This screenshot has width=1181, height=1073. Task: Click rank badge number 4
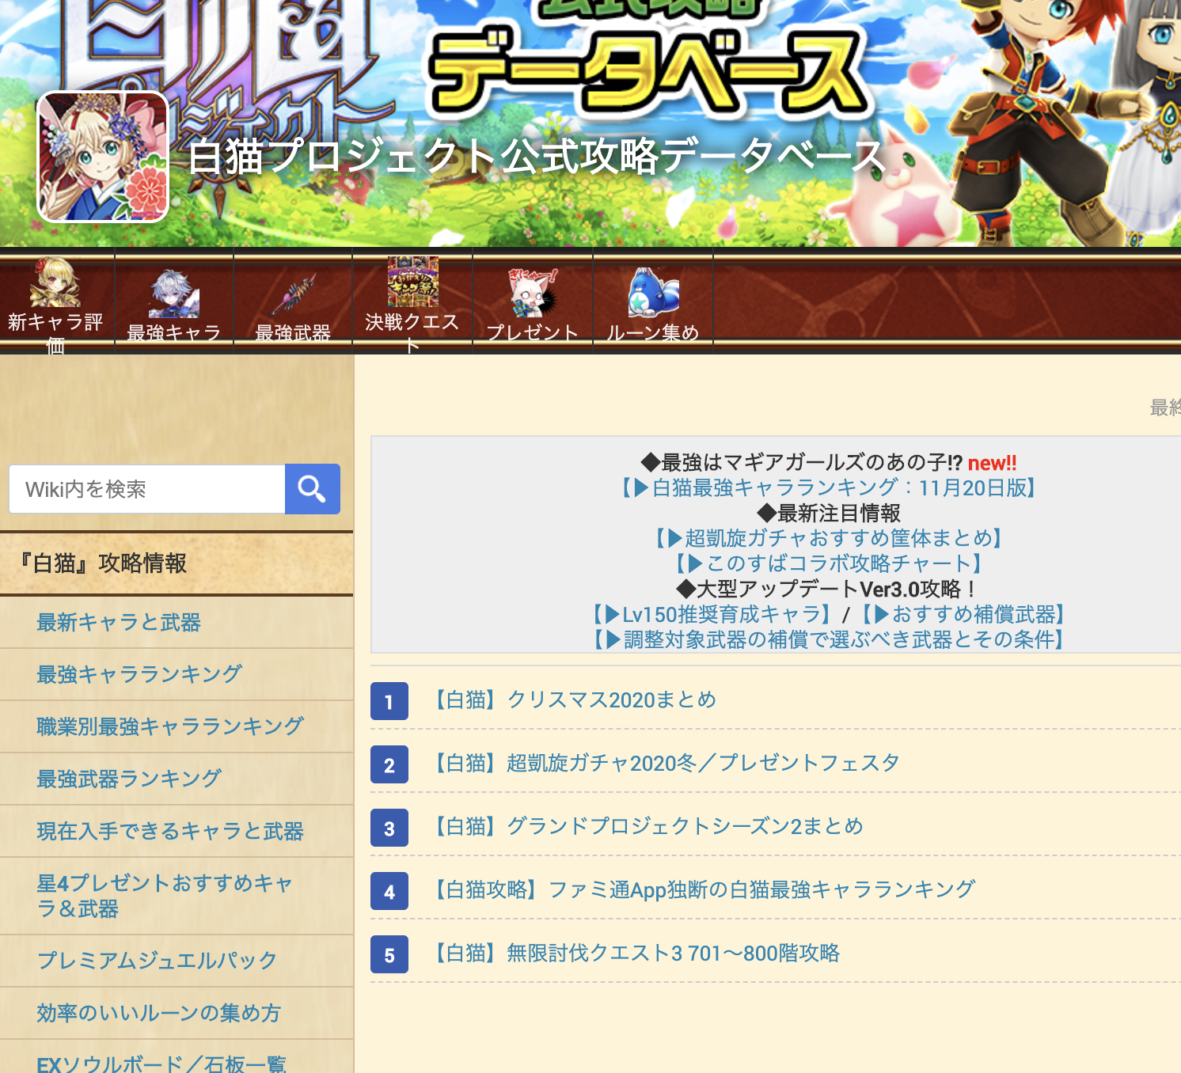tap(389, 891)
